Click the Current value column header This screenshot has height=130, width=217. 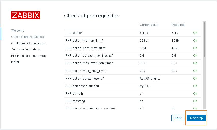pos(149,25)
